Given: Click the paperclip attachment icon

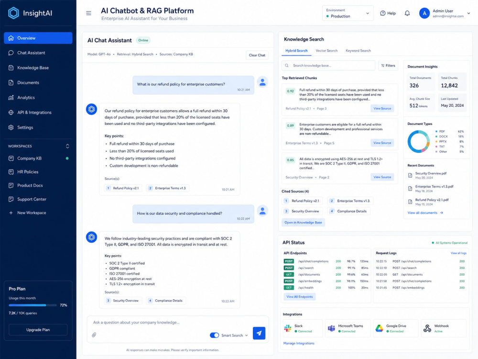Looking at the screenshot, I should 94,335.
